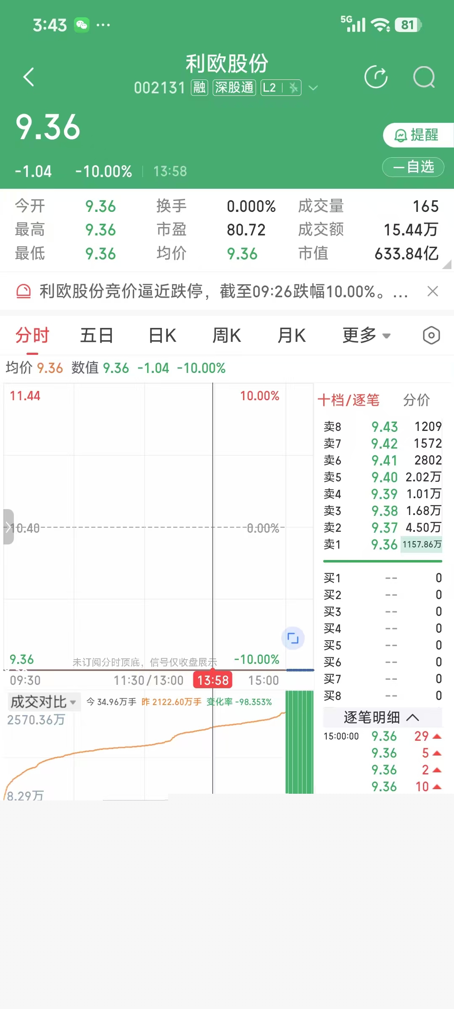Switch to 五日 chart tab
454x1009 pixels.
97,335
